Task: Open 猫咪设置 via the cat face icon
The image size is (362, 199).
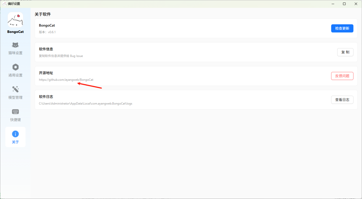Action: coord(15,45)
